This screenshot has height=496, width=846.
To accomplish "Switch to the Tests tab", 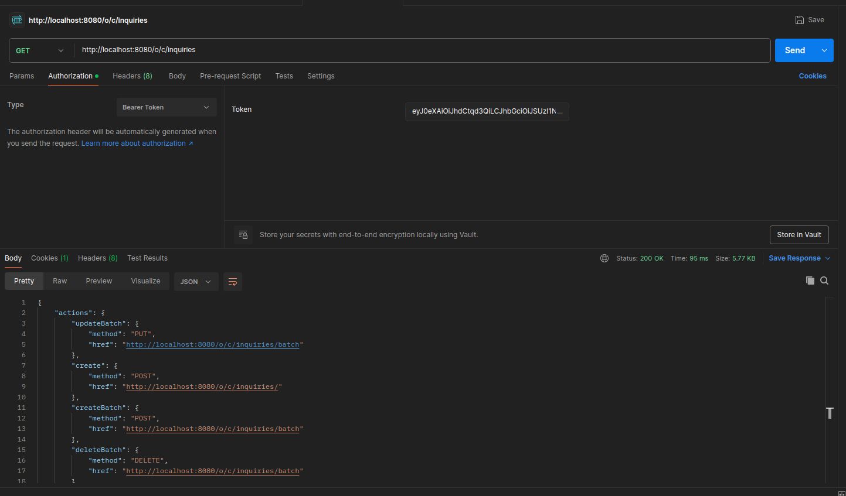I will click(284, 76).
